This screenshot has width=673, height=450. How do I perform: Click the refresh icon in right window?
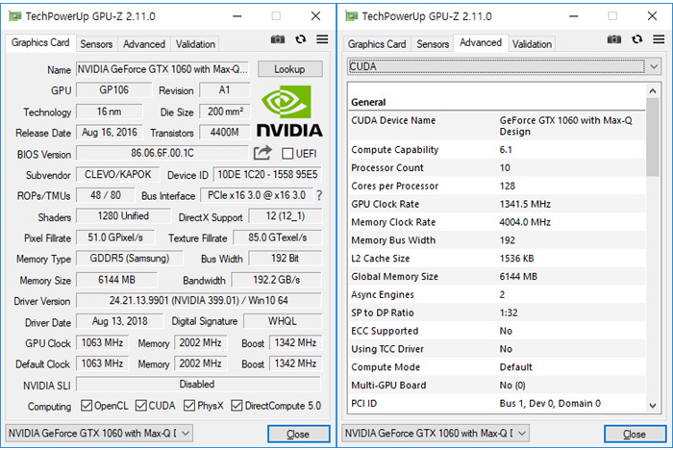pyautogui.click(x=636, y=39)
